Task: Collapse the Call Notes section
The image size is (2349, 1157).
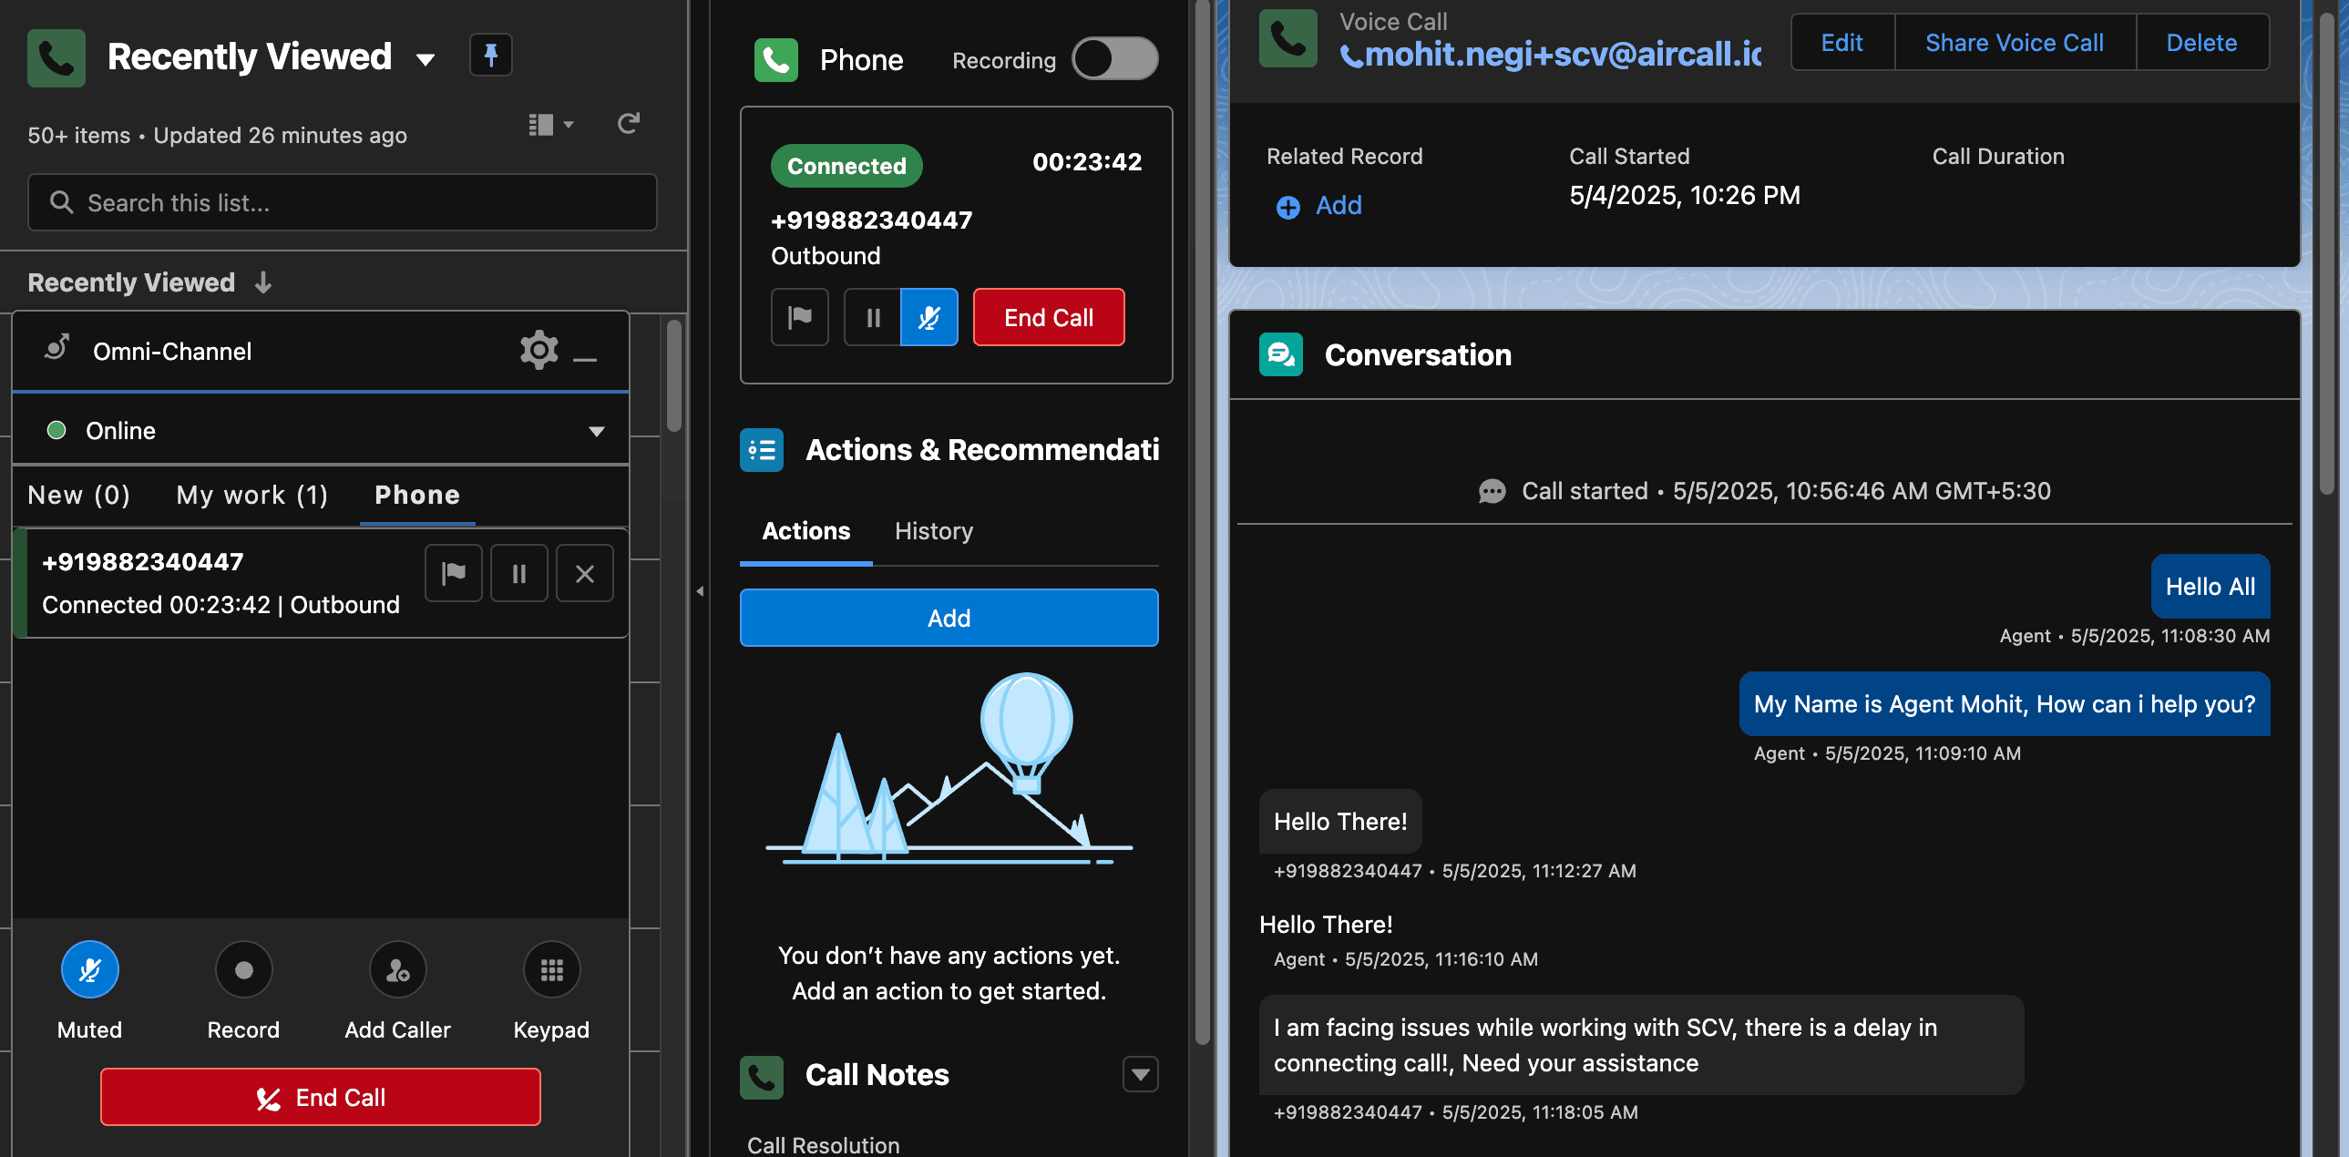Action: 1139,1074
